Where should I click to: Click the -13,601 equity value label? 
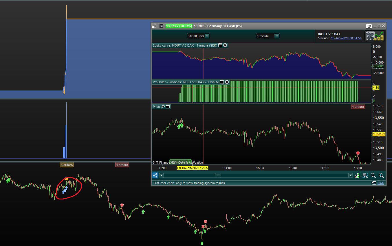coord(378,66)
